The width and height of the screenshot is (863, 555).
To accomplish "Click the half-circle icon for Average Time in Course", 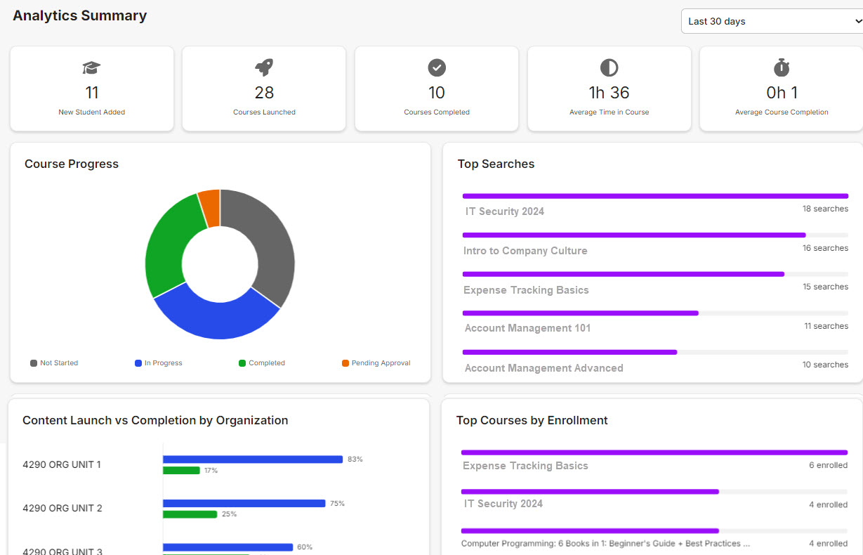I will coord(609,67).
